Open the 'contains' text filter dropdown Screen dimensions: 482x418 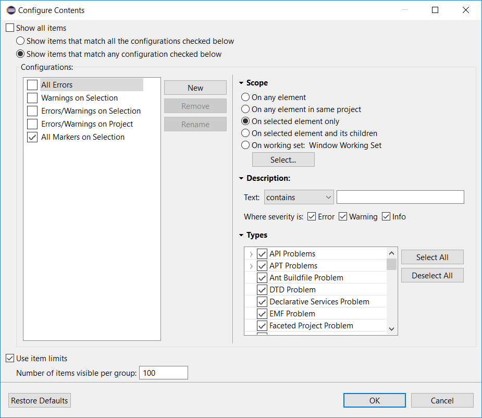(x=299, y=198)
